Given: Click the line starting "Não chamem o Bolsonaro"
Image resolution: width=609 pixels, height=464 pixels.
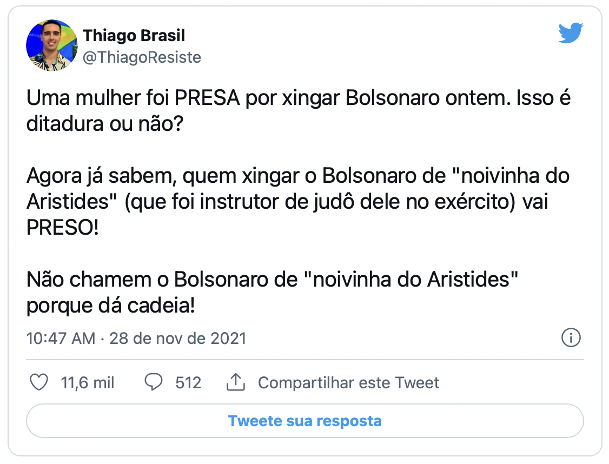Looking at the screenshot, I should (x=273, y=280).
